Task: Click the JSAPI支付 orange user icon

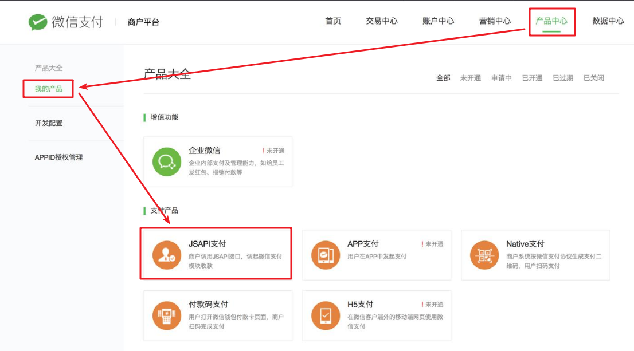Action: (167, 255)
